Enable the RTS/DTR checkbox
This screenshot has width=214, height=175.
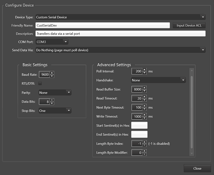[x=40, y=84]
